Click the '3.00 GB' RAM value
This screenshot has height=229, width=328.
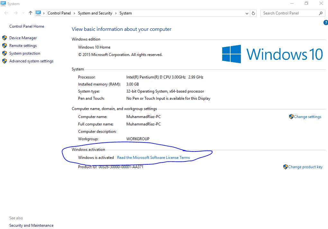132,84
